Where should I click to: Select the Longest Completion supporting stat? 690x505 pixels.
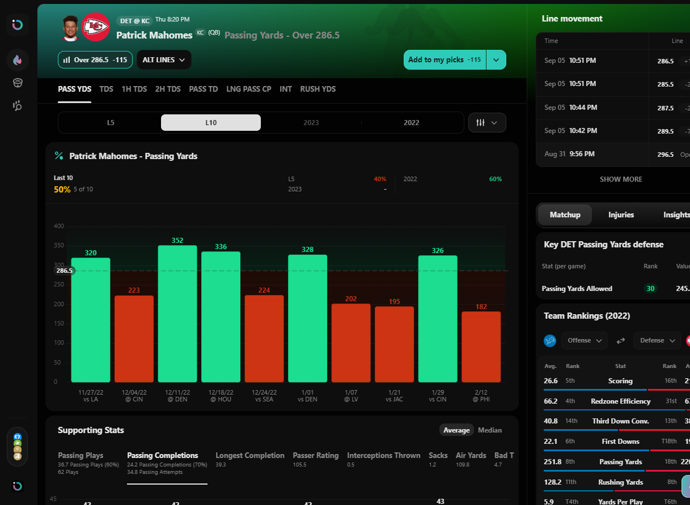coord(250,459)
